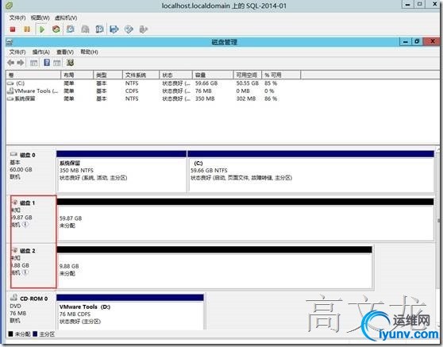
Task: Click the blue Help question mark icon
Action: tap(47, 63)
